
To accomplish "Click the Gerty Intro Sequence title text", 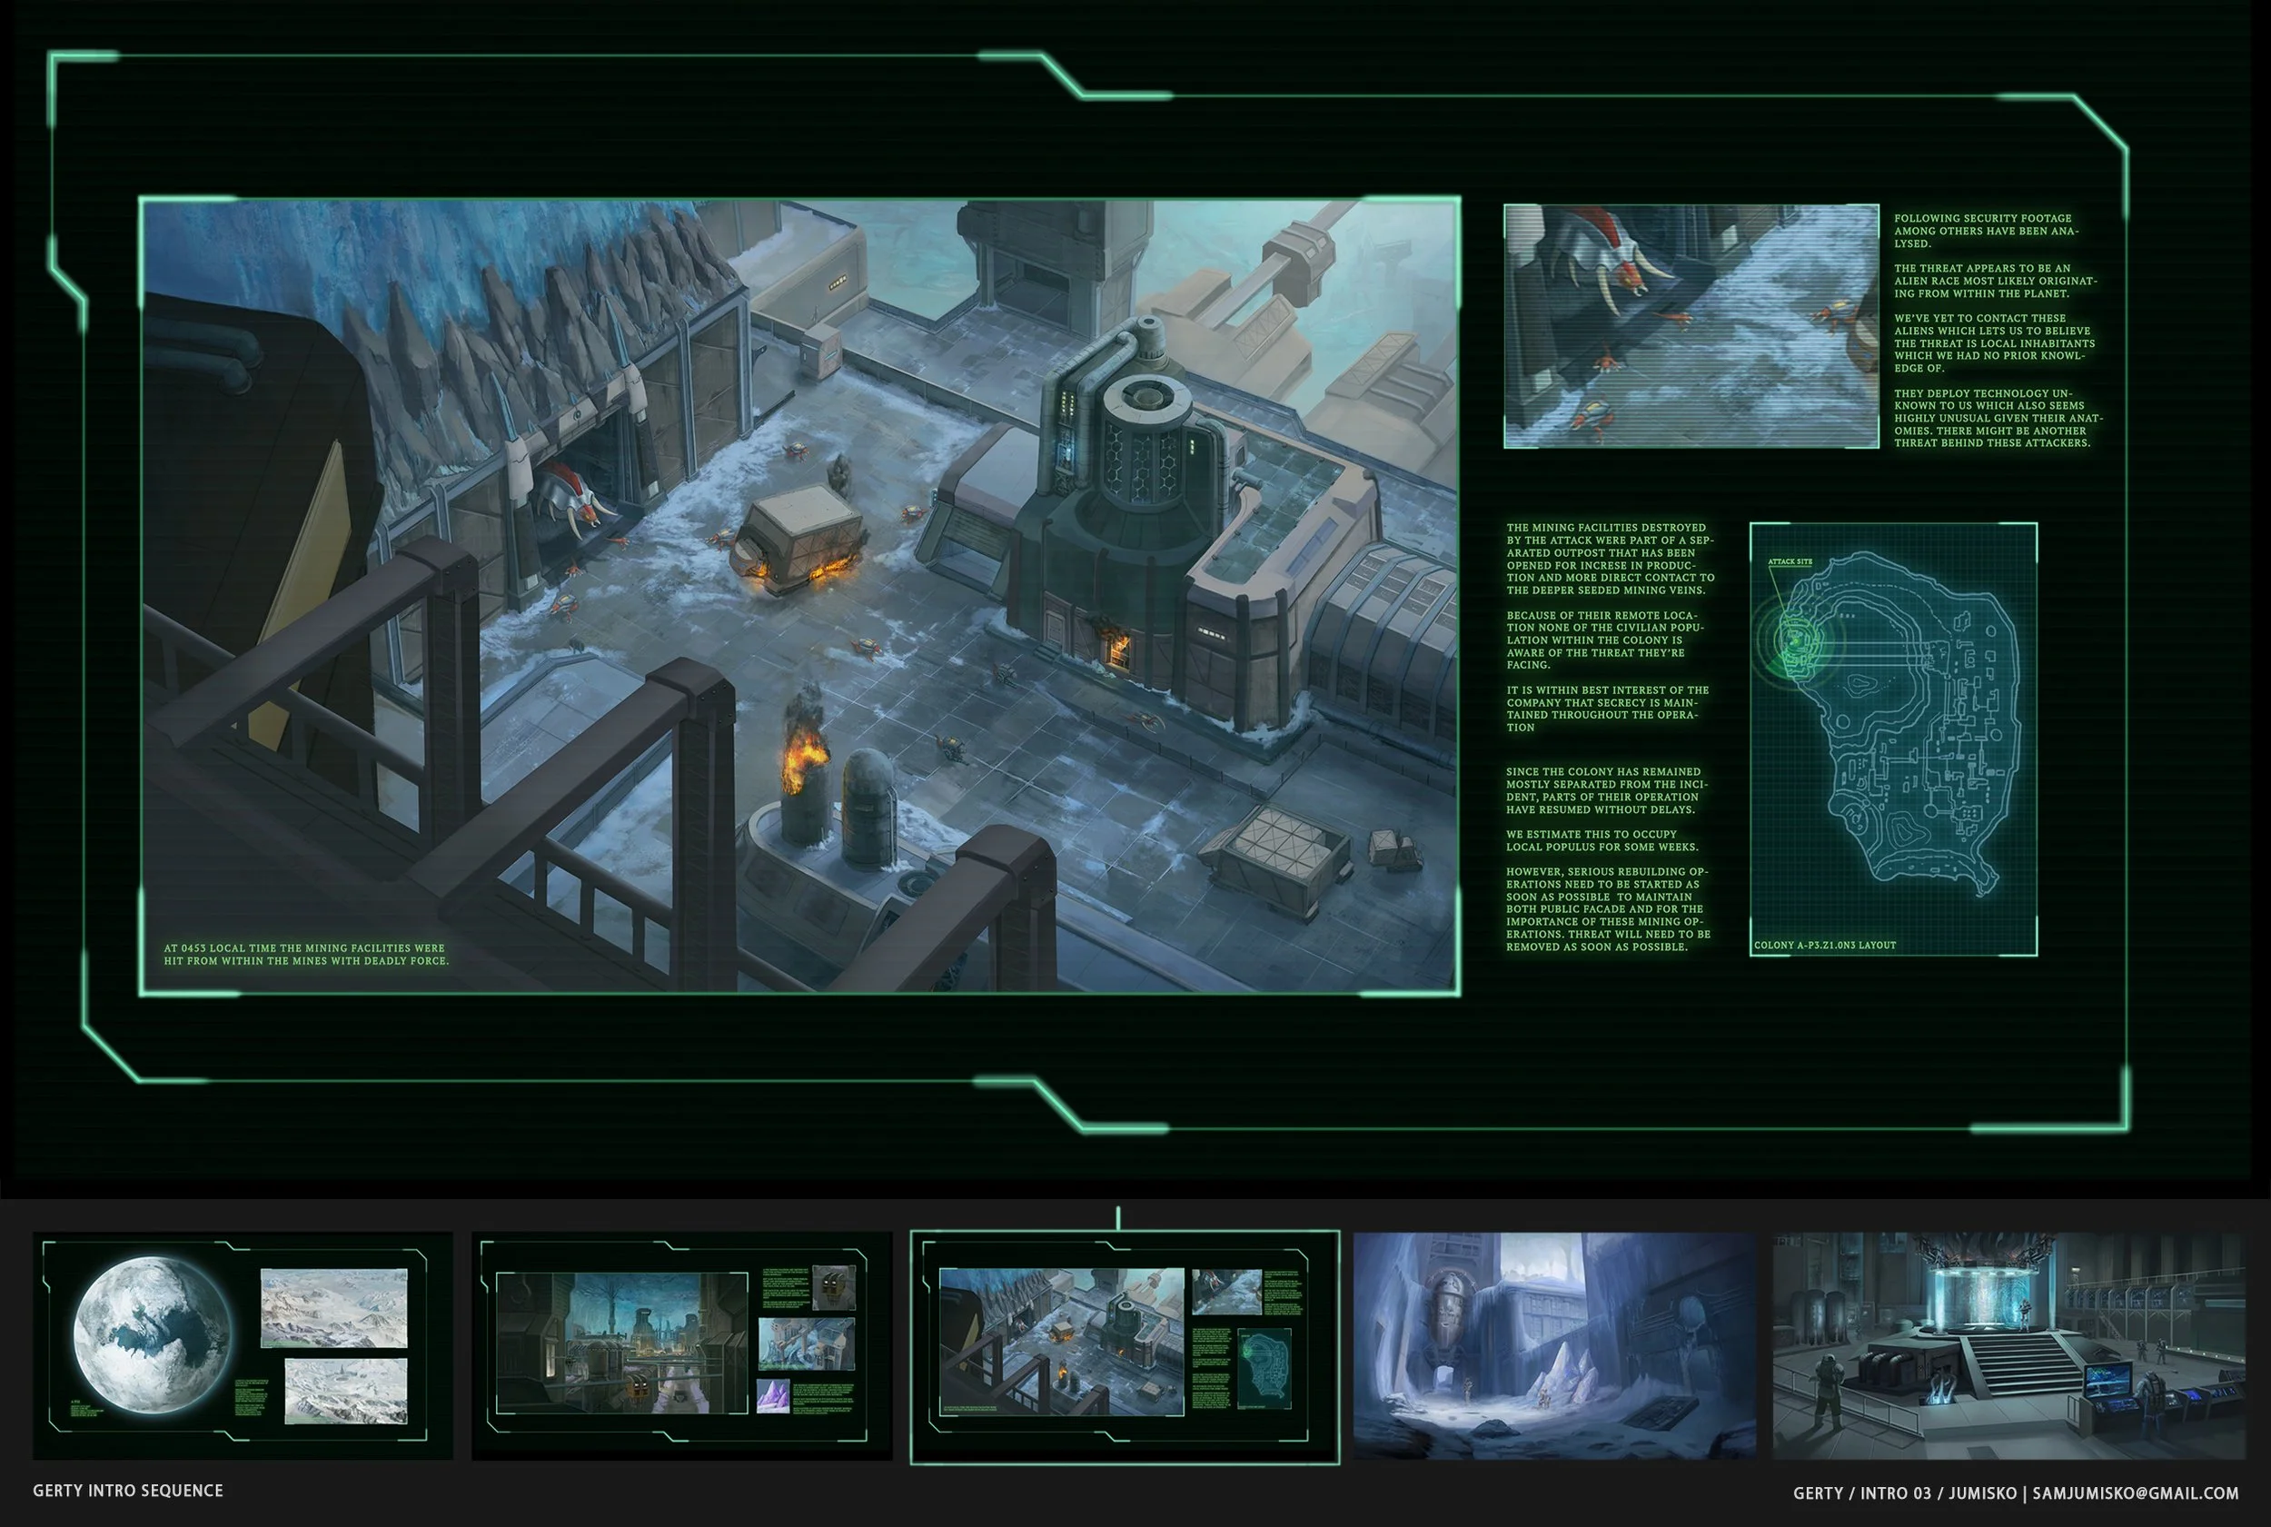I will [x=127, y=1491].
